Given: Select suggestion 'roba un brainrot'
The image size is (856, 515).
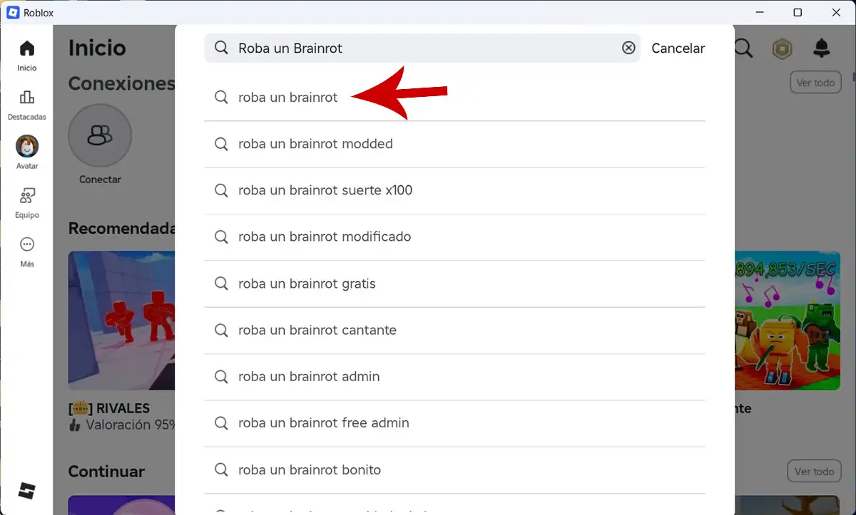Looking at the screenshot, I should tap(288, 98).
